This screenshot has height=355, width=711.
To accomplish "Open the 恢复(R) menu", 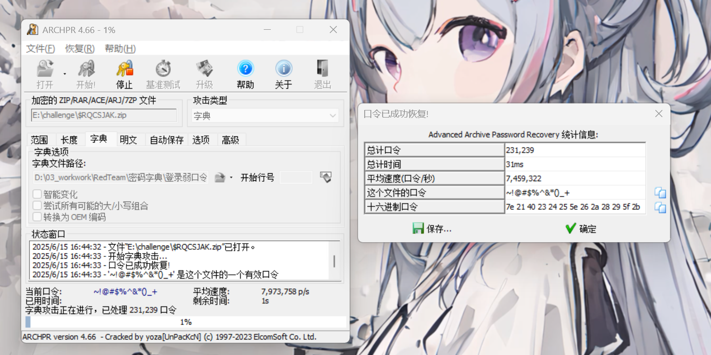I will point(80,49).
